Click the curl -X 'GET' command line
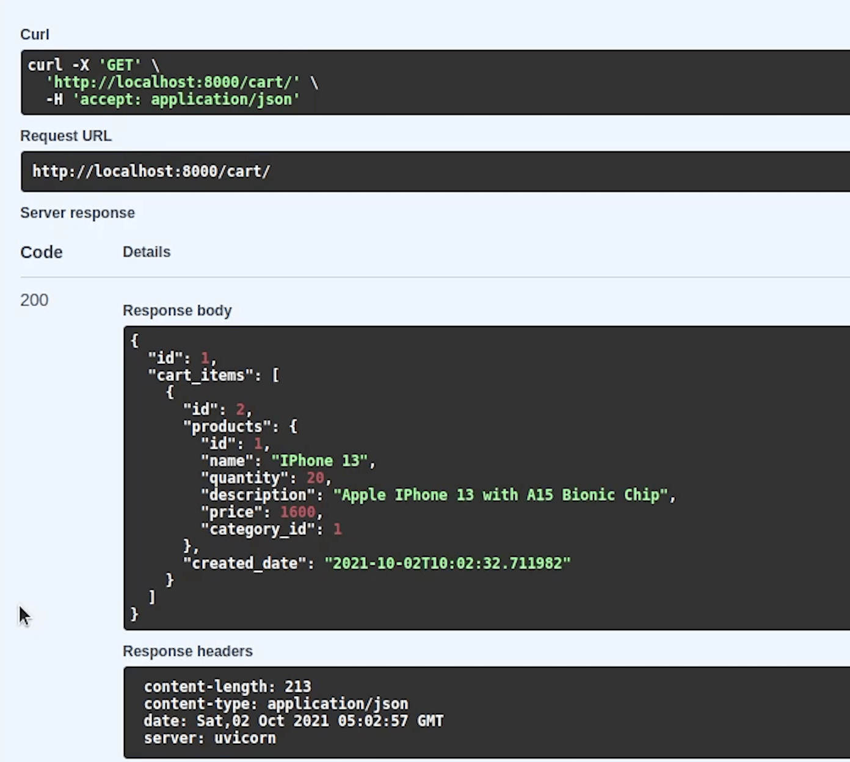Screen dimensions: 850x762 coord(93,65)
